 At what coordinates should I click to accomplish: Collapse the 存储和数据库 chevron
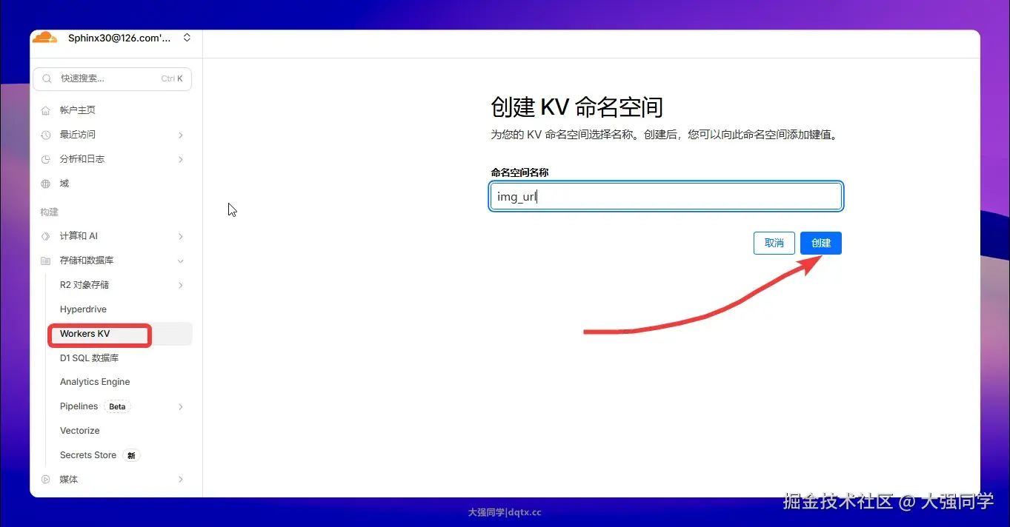pyautogui.click(x=181, y=261)
